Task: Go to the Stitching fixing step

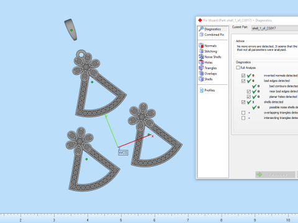Action: pyautogui.click(x=208, y=51)
